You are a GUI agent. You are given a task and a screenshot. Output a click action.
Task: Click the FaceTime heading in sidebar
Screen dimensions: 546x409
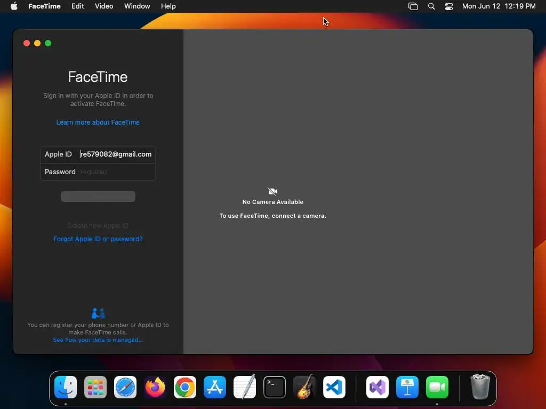(98, 77)
